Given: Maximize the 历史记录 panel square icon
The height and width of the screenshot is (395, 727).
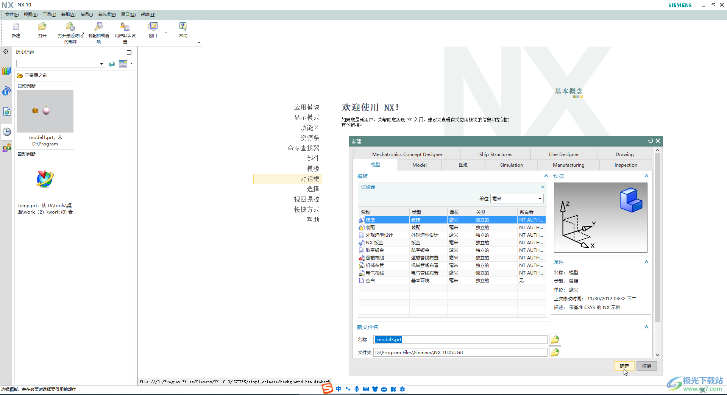Looking at the screenshot, I should coord(129,52).
